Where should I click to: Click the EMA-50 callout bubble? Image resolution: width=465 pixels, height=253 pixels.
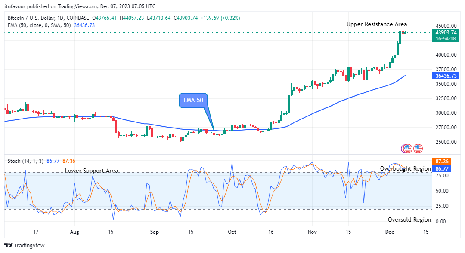click(193, 101)
